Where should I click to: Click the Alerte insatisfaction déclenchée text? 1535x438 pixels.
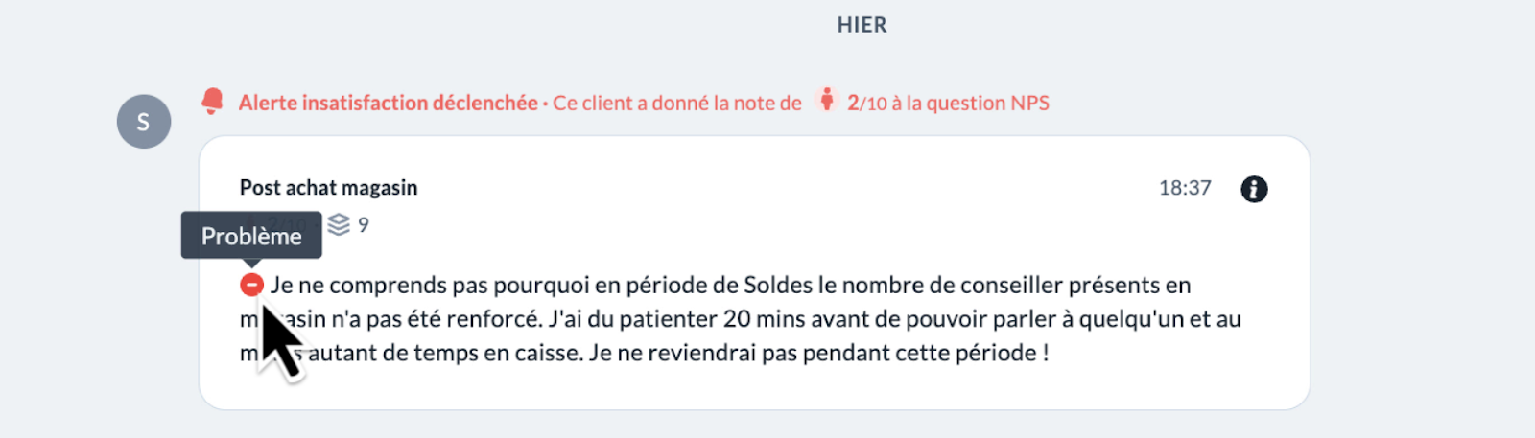point(388,103)
